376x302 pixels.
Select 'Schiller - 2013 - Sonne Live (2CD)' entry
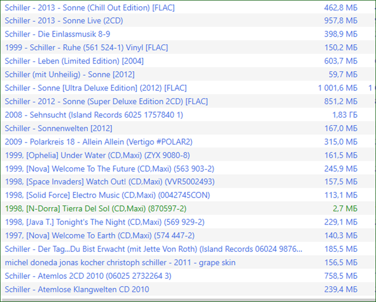(64, 21)
